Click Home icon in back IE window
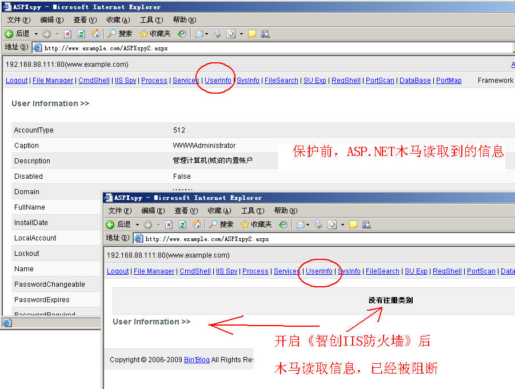515x389 pixels. (x=95, y=34)
